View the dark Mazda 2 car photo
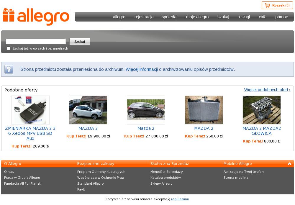 click(146, 110)
